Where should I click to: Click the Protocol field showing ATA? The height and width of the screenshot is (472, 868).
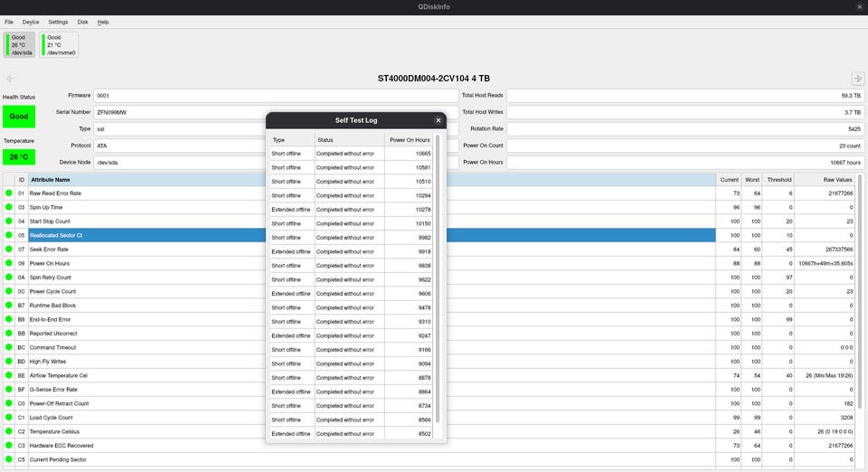pyautogui.click(x=179, y=146)
